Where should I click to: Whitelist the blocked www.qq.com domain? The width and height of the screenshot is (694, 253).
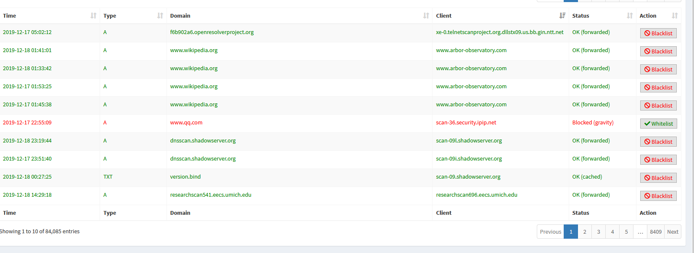click(658, 124)
